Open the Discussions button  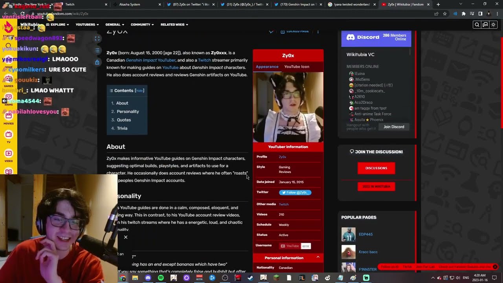pyautogui.click(x=376, y=168)
